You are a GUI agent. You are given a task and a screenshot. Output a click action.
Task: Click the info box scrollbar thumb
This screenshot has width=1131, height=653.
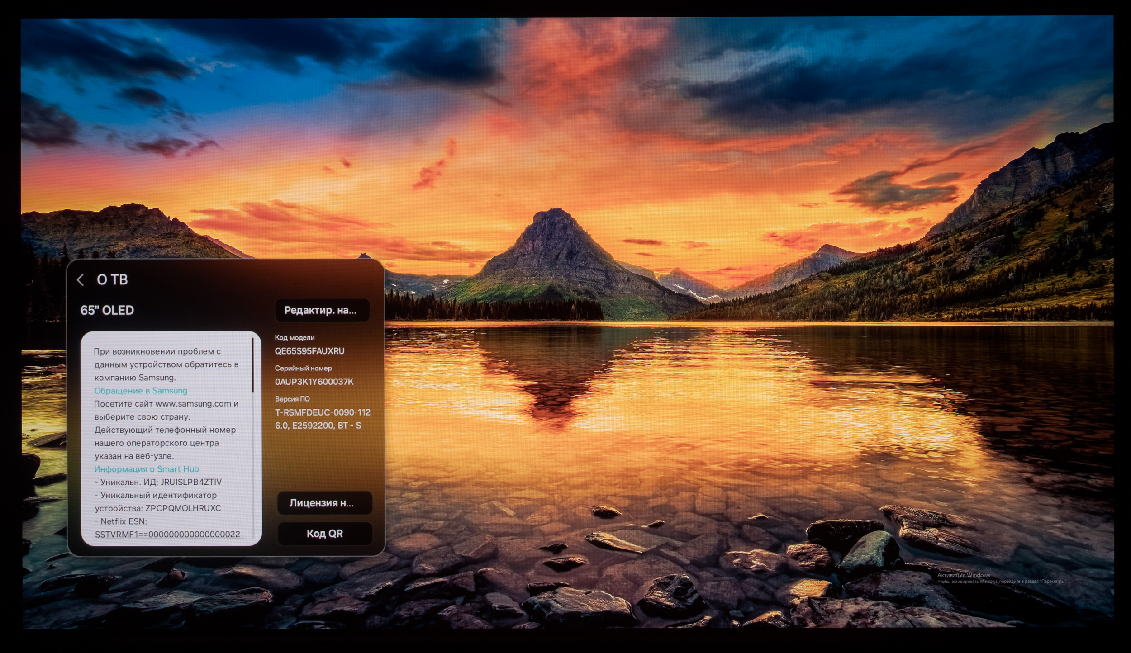pos(253,365)
